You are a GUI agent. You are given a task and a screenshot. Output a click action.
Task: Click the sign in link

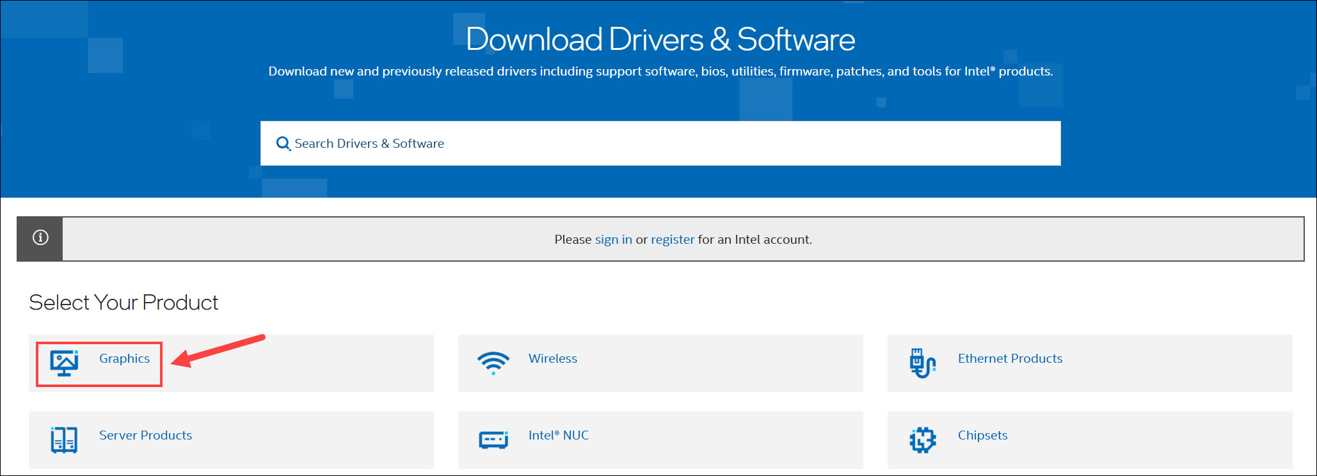(613, 239)
